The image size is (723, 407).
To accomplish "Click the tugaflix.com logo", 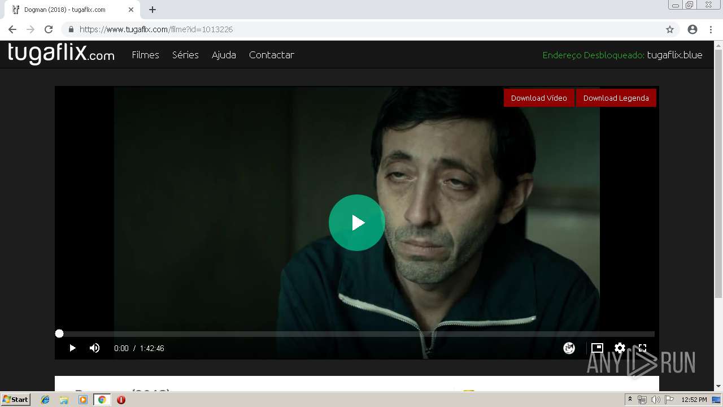I will [61, 54].
